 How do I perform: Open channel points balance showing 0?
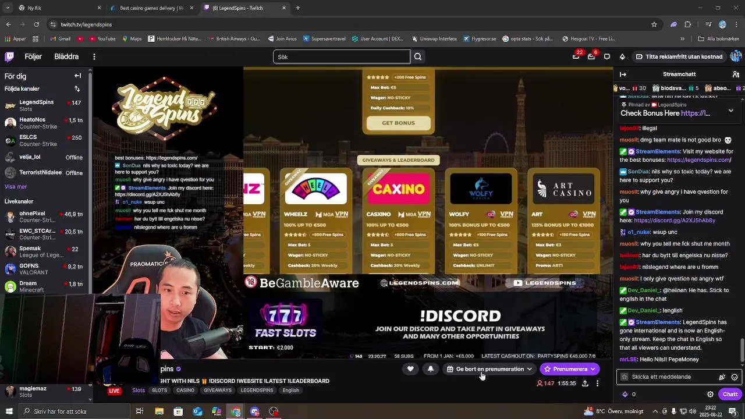point(629,394)
